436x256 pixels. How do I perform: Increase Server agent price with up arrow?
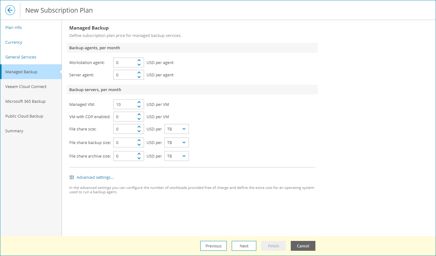coord(139,73)
